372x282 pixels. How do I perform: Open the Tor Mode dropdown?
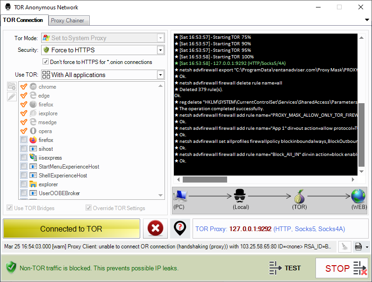(x=160, y=38)
